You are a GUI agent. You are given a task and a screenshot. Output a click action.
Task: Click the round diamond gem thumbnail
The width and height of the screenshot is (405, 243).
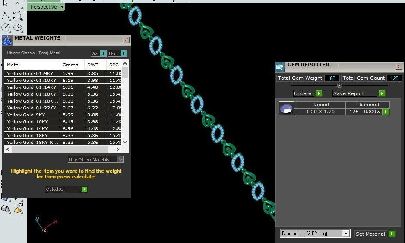coord(286,108)
